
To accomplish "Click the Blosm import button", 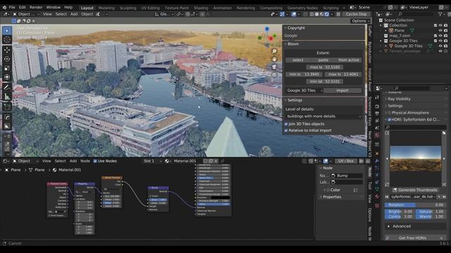I will point(342,91).
